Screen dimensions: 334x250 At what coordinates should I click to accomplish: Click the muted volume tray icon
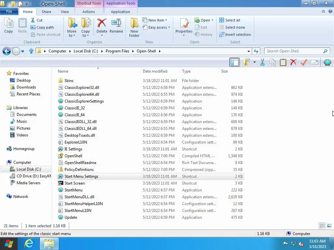click(x=301, y=244)
